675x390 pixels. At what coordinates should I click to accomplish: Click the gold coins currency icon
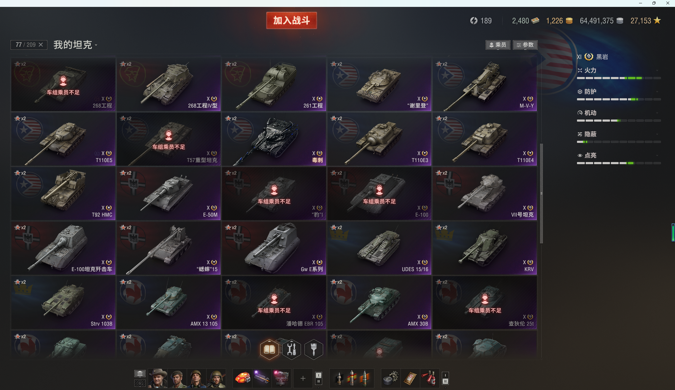pyautogui.click(x=569, y=21)
